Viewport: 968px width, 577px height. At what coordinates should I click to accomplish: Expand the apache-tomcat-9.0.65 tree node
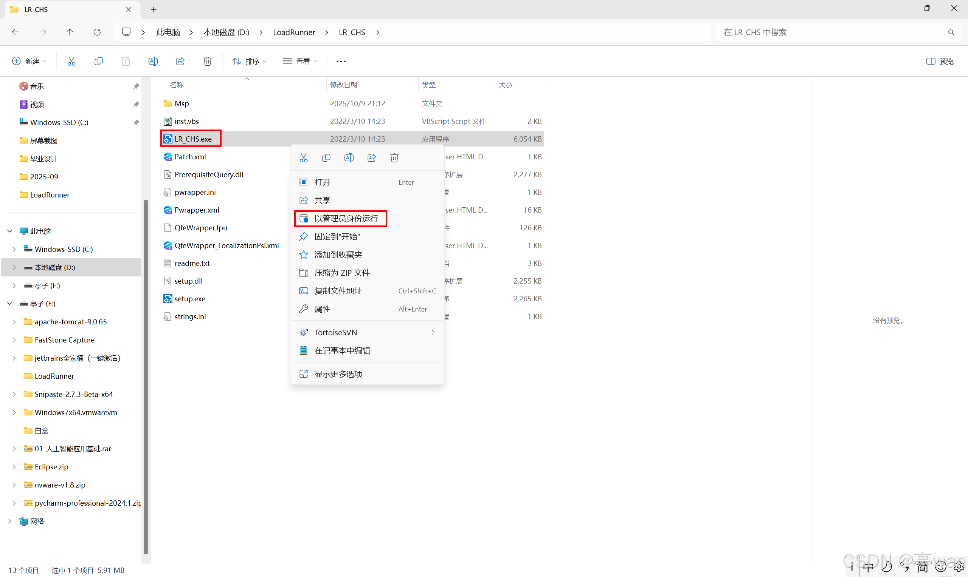14,322
